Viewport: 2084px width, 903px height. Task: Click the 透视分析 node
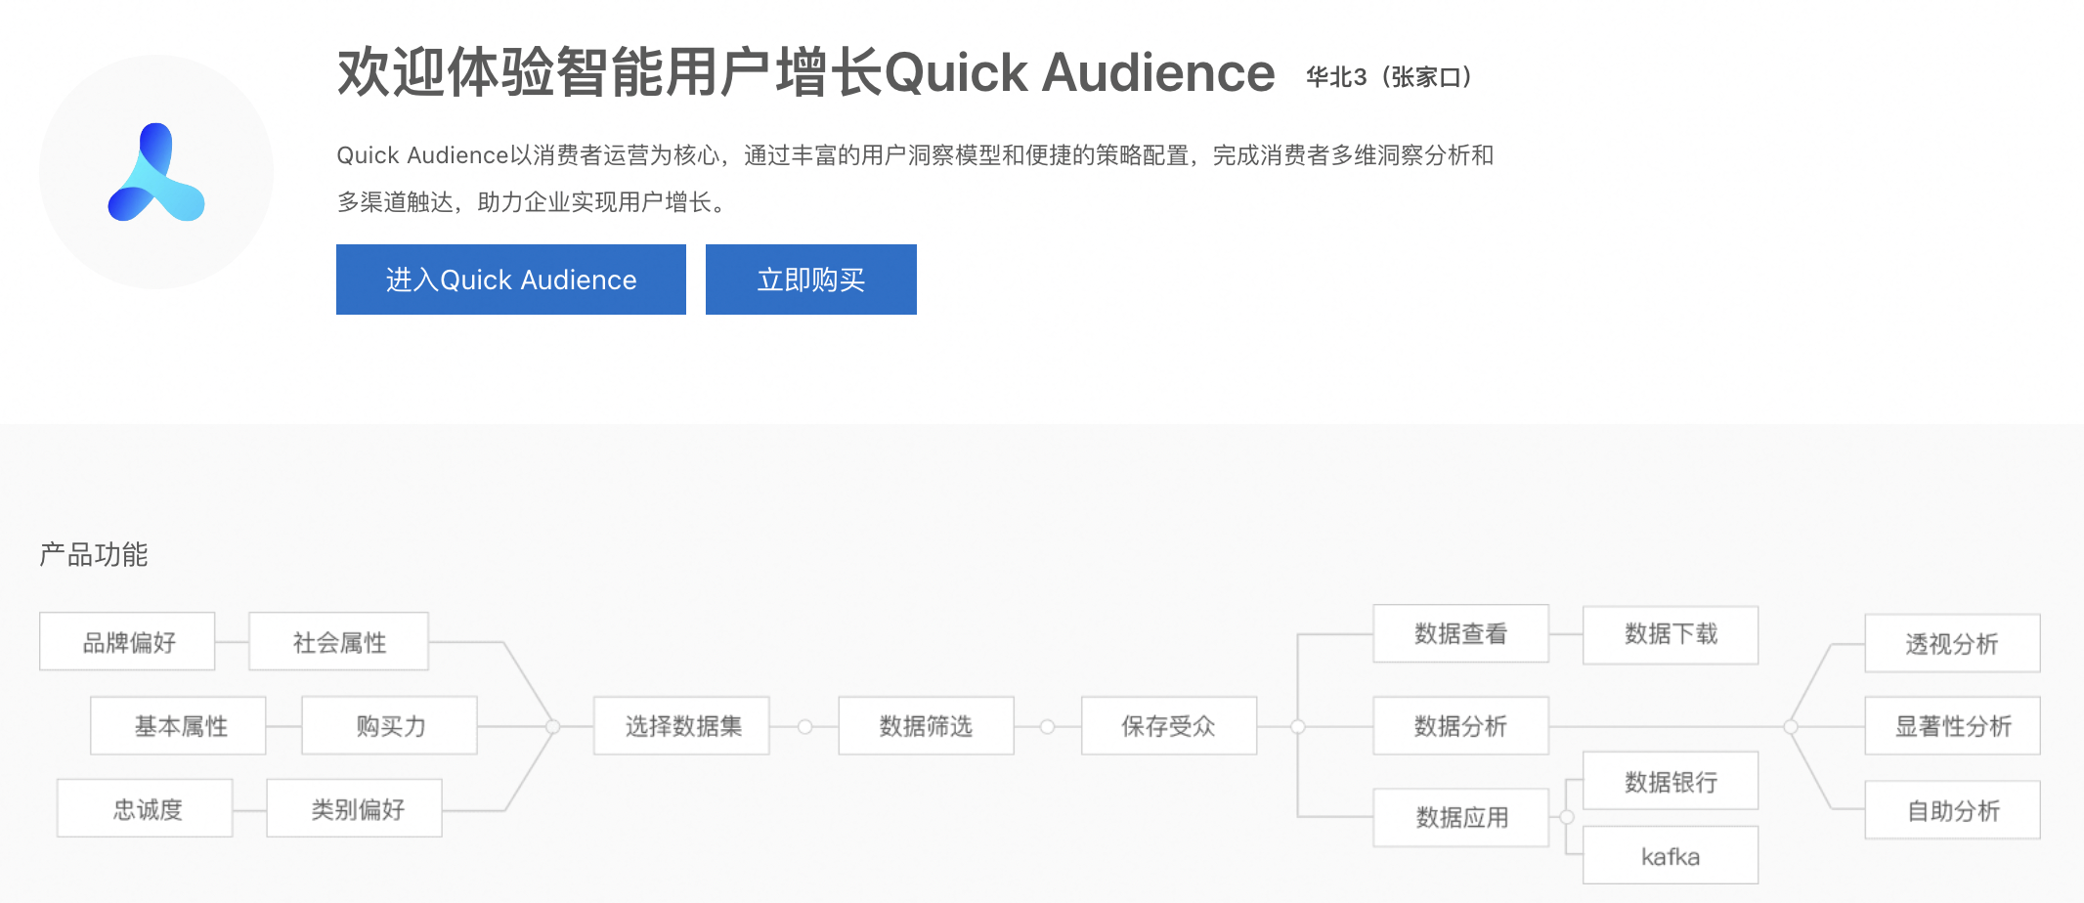1952,643
